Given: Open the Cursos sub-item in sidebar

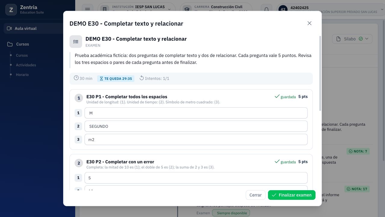Looking at the screenshot, I should tap(22, 55).
